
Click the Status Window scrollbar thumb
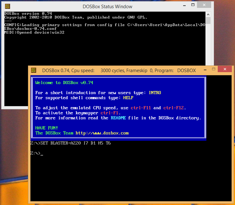coord(208,20)
